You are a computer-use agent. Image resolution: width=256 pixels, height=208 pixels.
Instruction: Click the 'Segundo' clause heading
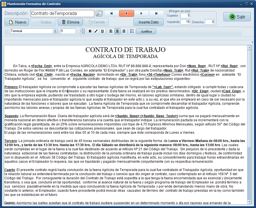tap(11, 116)
